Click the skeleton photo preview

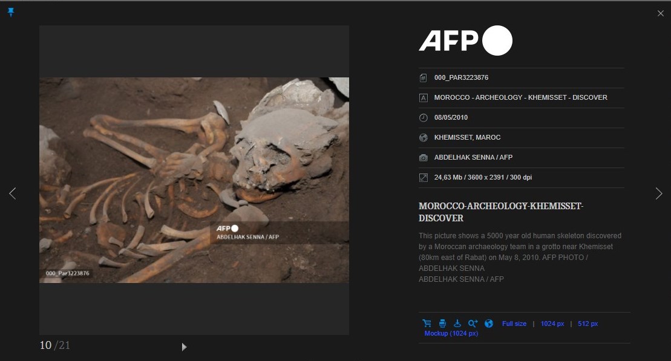pyautogui.click(x=194, y=180)
